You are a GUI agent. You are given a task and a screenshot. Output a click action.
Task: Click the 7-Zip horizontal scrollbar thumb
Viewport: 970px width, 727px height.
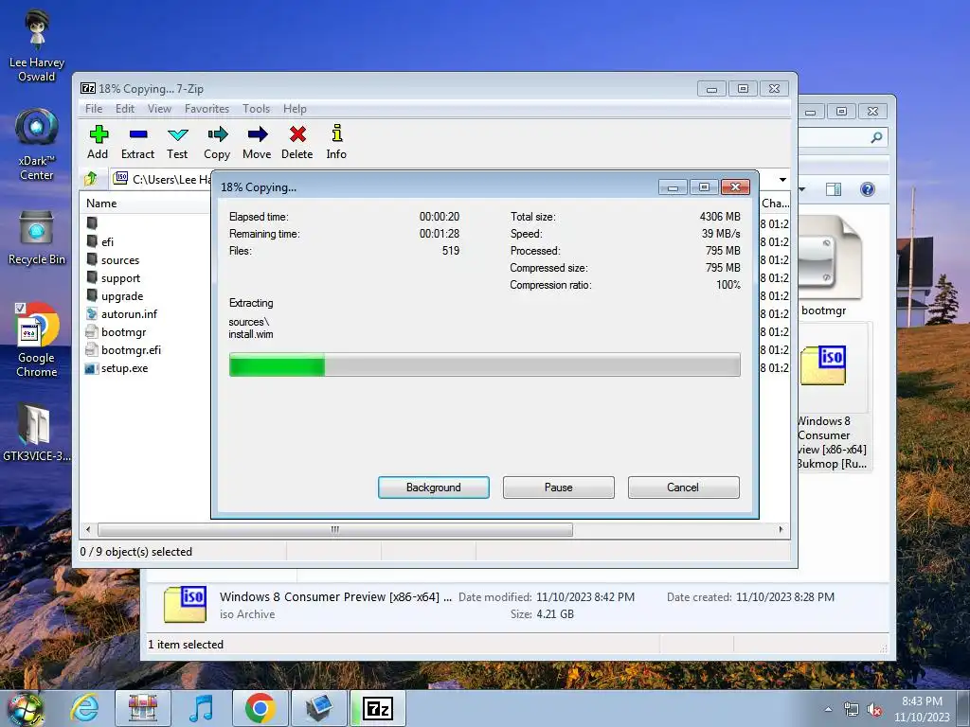[334, 530]
